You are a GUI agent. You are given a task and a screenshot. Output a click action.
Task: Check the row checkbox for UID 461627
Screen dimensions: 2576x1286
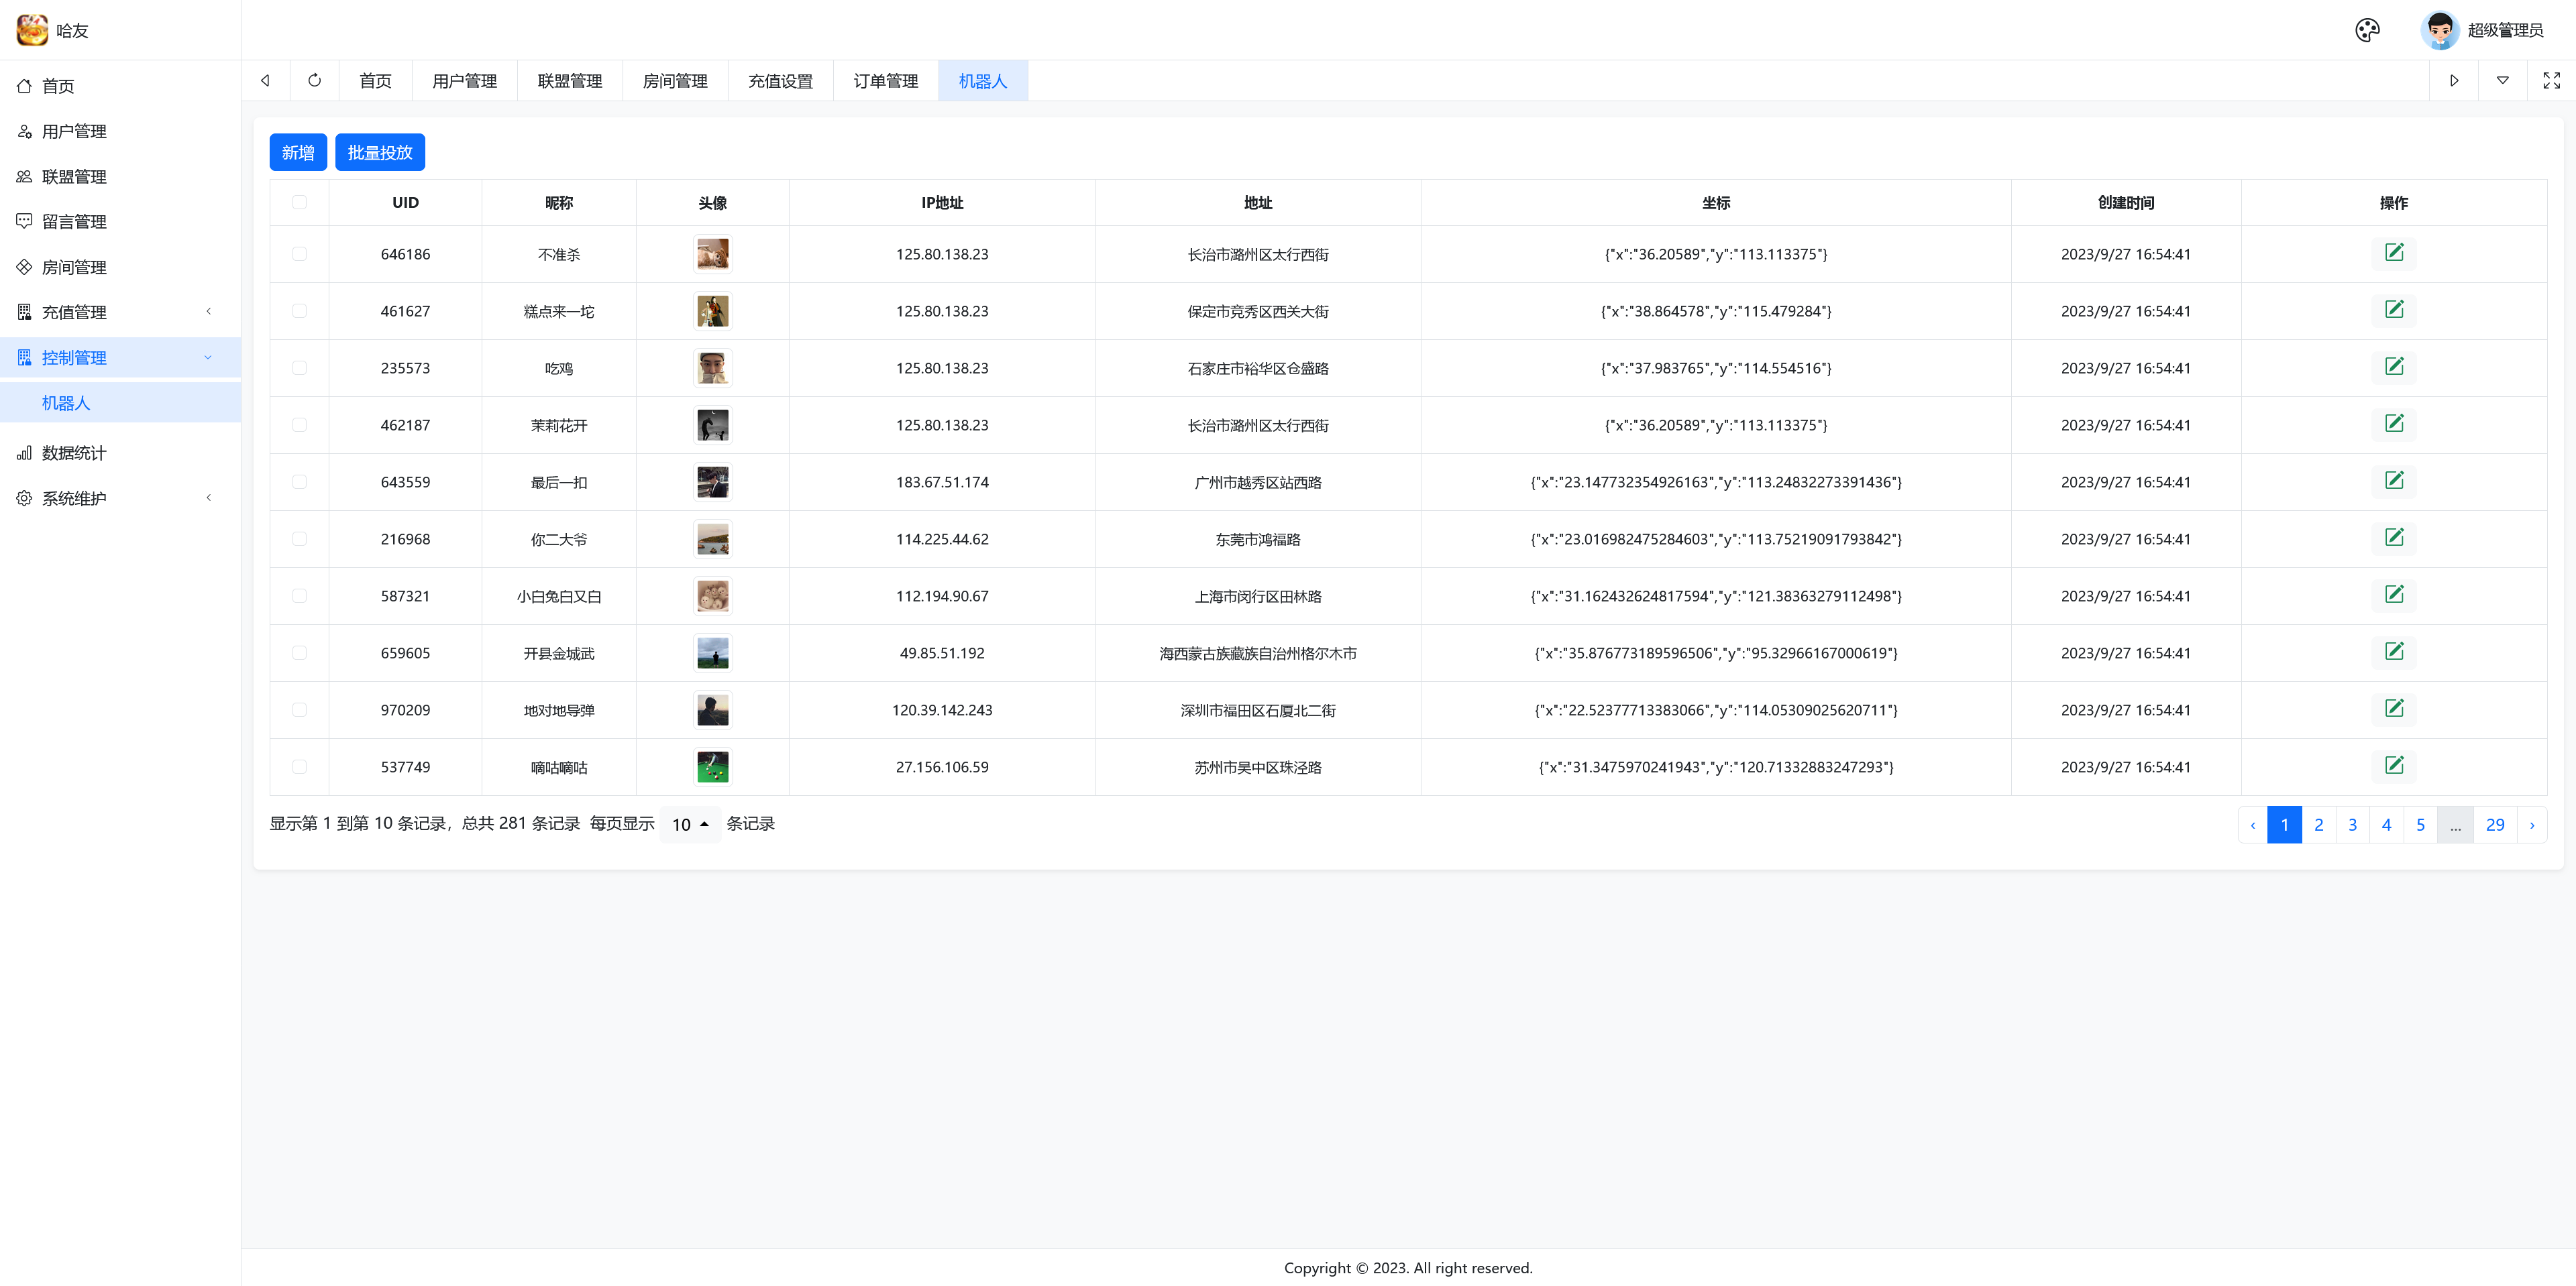tap(299, 310)
